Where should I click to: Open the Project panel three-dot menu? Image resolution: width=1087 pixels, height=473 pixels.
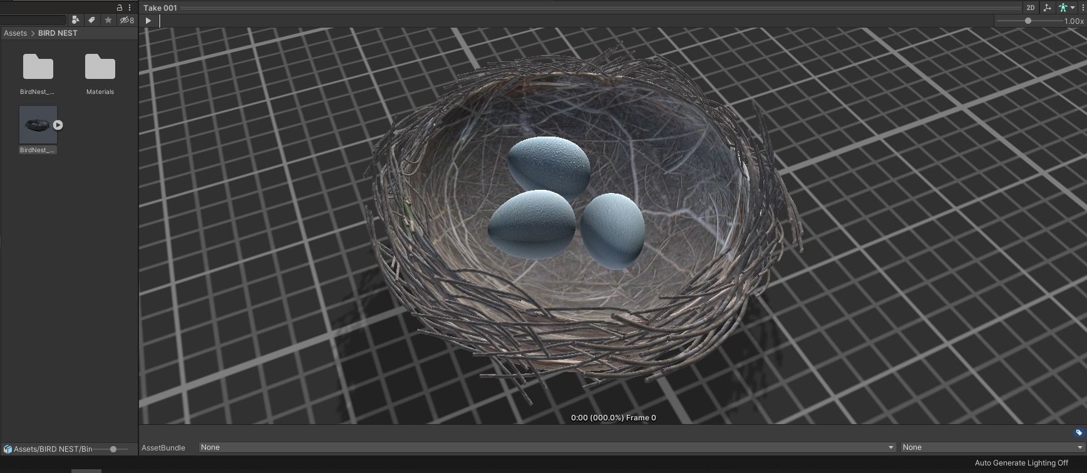coord(130,8)
